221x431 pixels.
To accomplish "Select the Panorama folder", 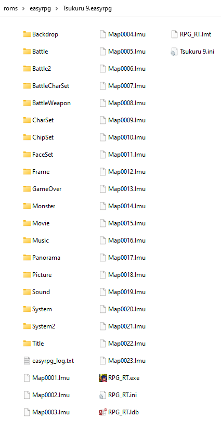I will 42,258.
